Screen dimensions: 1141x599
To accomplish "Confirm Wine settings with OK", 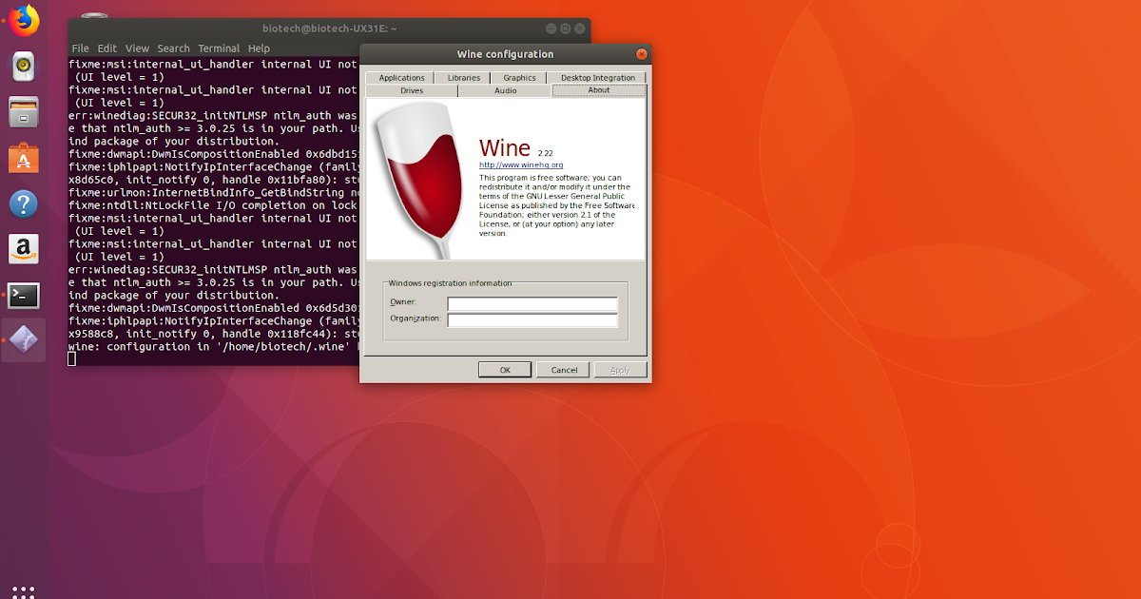I will (504, 369).
